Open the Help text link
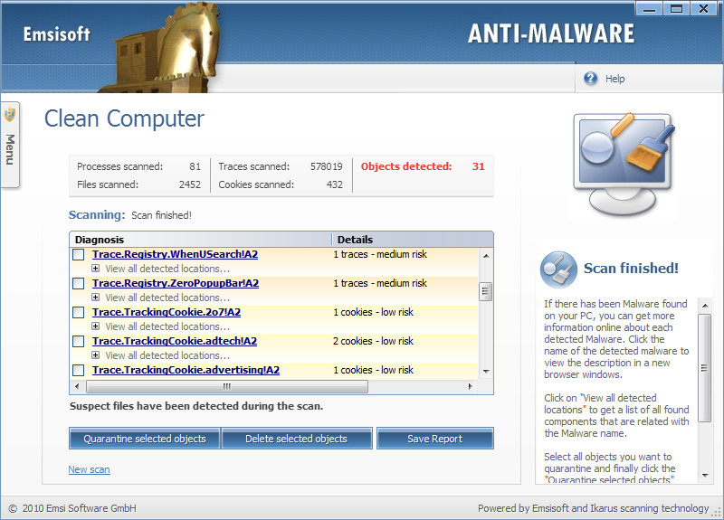This screenshot has height=520, width=724. (615, 79)
